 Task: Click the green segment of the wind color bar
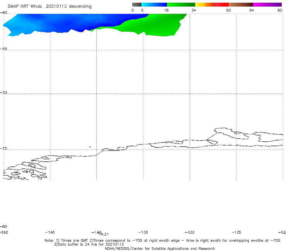(181, 5)
